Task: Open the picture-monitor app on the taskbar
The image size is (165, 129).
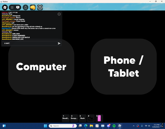Action: [x=103, y=126]
